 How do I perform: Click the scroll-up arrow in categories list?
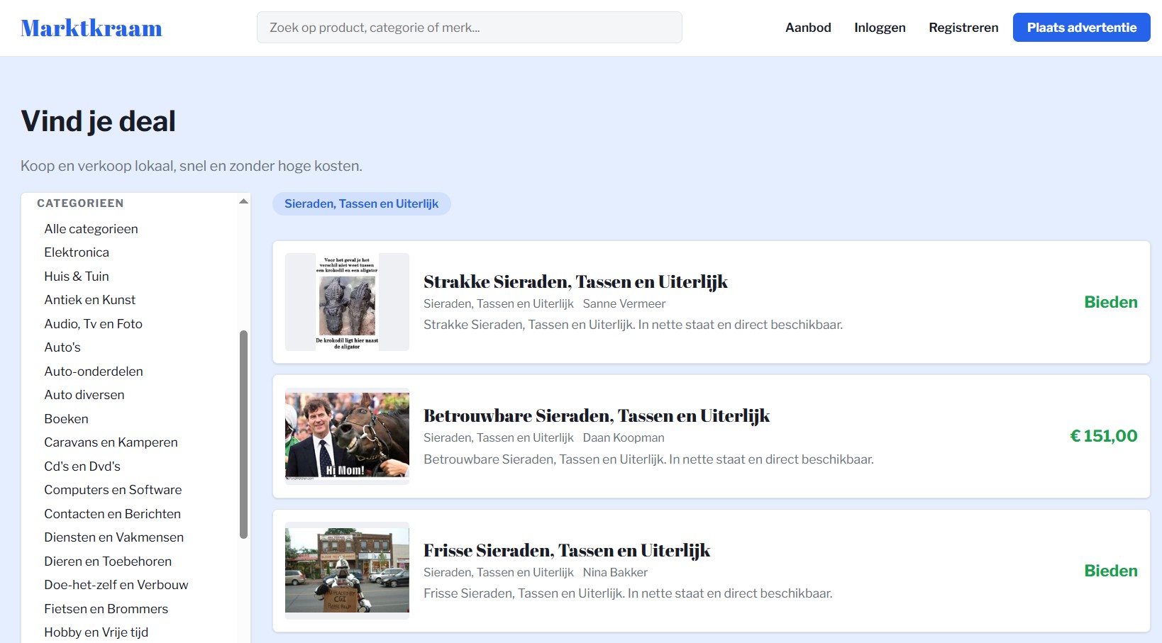(243, 201)
